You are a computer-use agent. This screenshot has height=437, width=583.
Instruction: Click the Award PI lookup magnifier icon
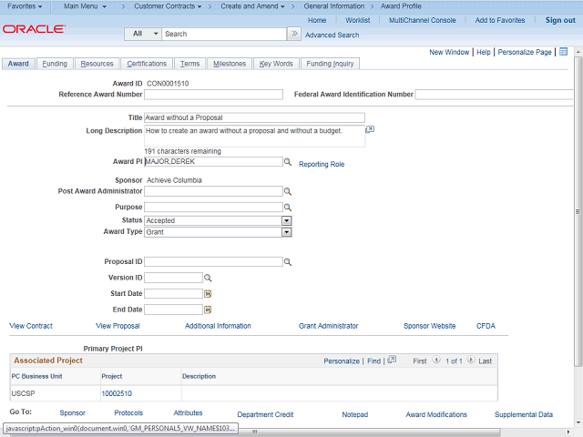287,162
